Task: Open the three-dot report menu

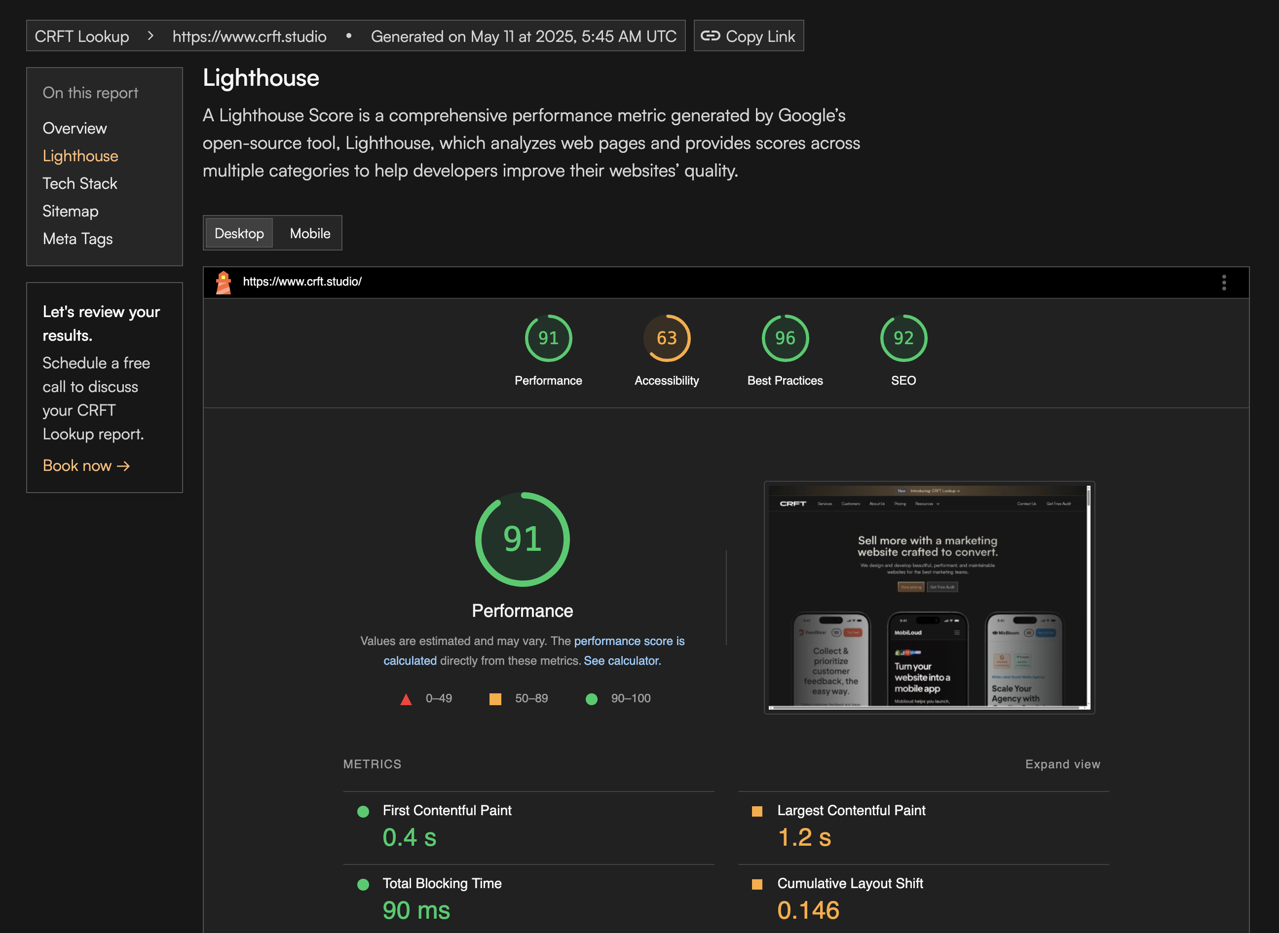Action: pos(1224,283)
